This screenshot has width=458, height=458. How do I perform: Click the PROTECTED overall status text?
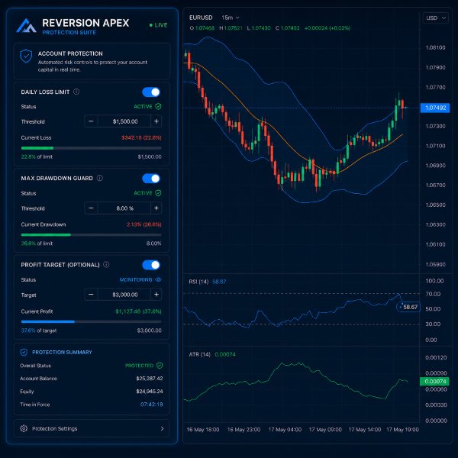tap(140, 366)
